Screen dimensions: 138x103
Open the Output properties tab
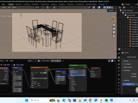(x=119, y=61)
